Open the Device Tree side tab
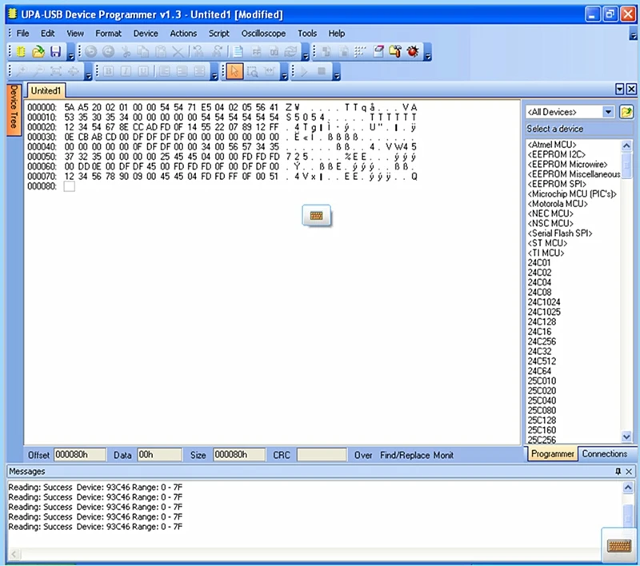 14,110
